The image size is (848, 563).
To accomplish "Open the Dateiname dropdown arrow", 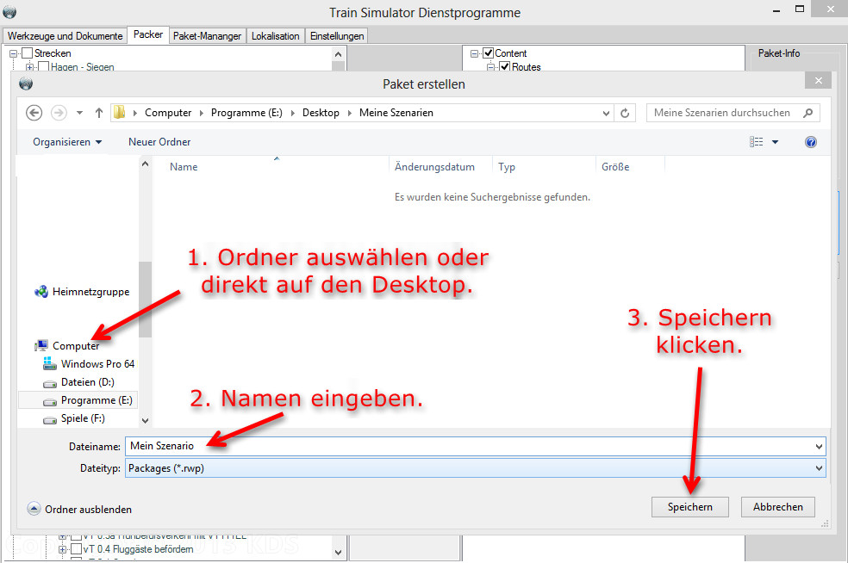I will (x=819, y=446).
